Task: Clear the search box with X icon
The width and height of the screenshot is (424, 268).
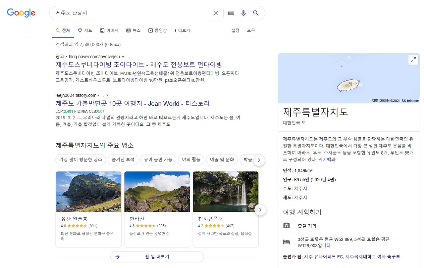Action: [x=216, y=13]
